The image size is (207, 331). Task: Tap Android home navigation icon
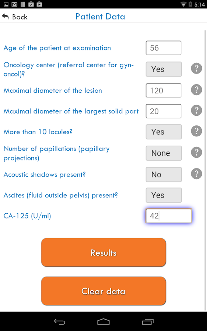click(x=103, y=322)
